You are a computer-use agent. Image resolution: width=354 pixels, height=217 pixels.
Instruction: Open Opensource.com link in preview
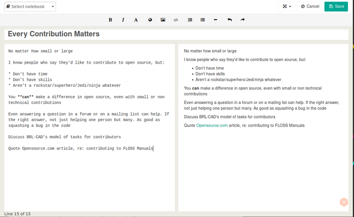click(212, 125)
